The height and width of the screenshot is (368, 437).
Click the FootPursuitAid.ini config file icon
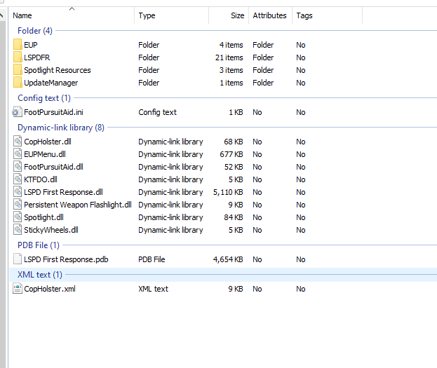pyautogui.click(x=18, y=112)
